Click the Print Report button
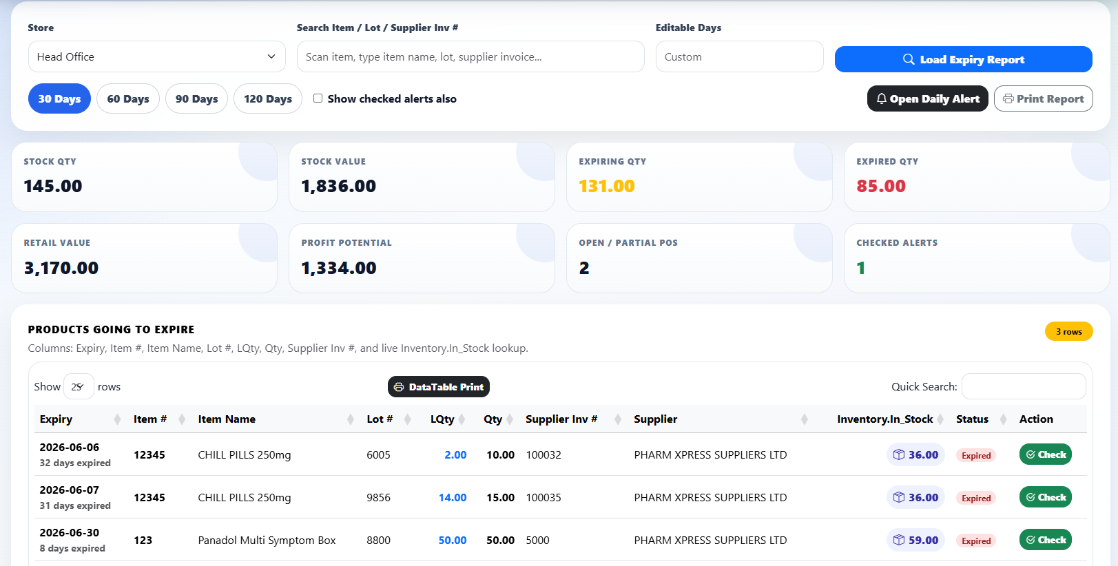This screenshot has width=1118, height=566. [x=1043, y=98]
